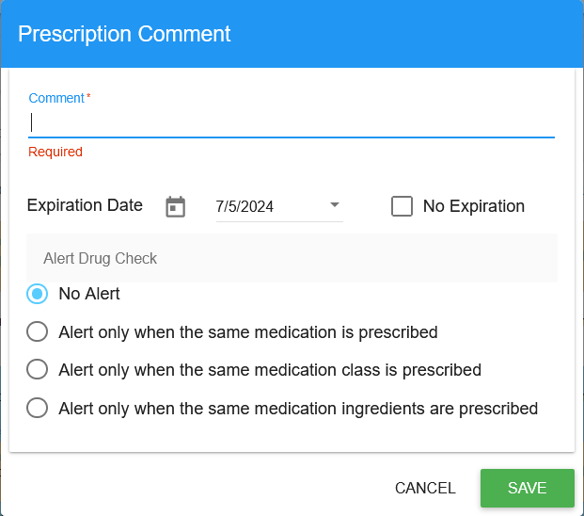Enable the No Expiration checkbox
This screenshot has width=584, height=516.
pyautogui.click(x=402, y=206)
